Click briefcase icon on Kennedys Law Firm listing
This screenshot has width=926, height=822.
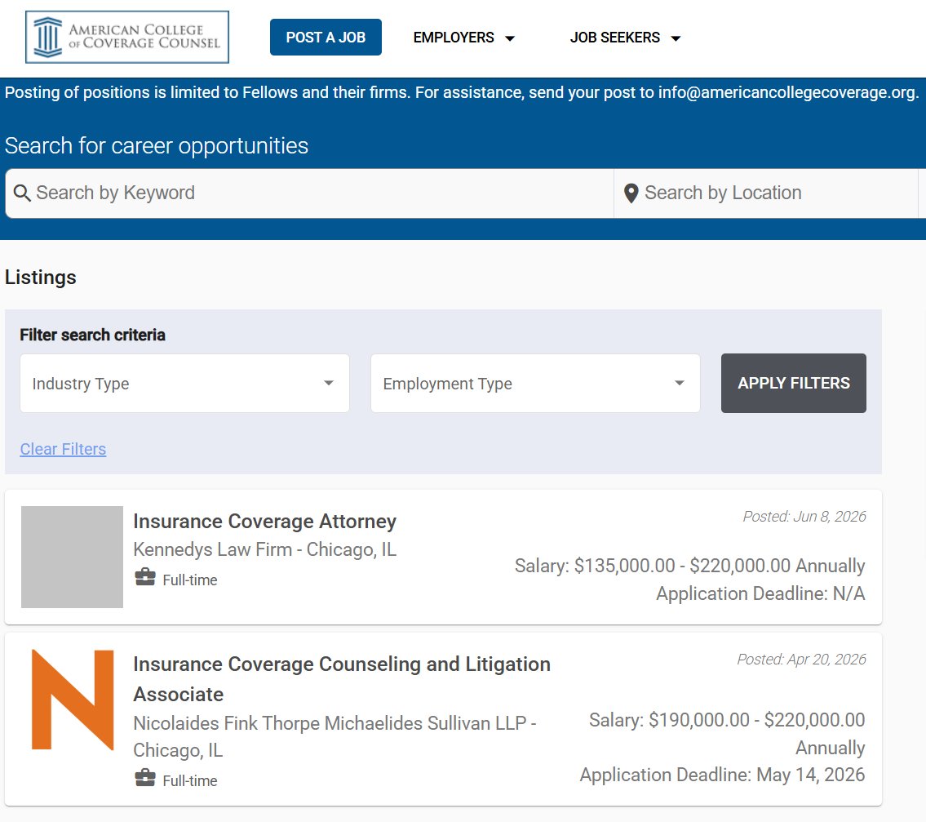tap(145, 577)
